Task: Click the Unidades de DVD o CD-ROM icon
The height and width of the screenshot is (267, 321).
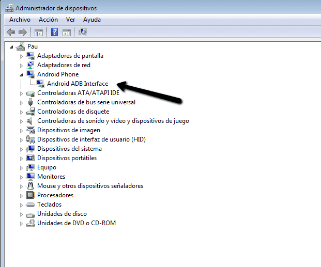Action: tap(30, 223)
